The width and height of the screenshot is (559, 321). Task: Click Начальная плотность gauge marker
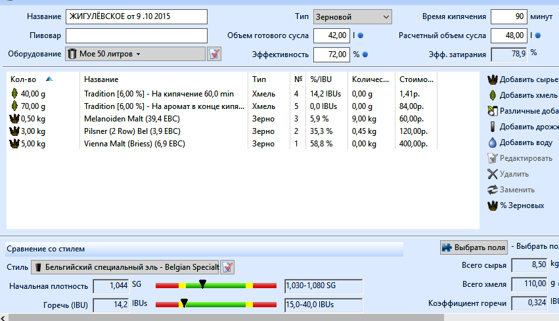point(202,284)
